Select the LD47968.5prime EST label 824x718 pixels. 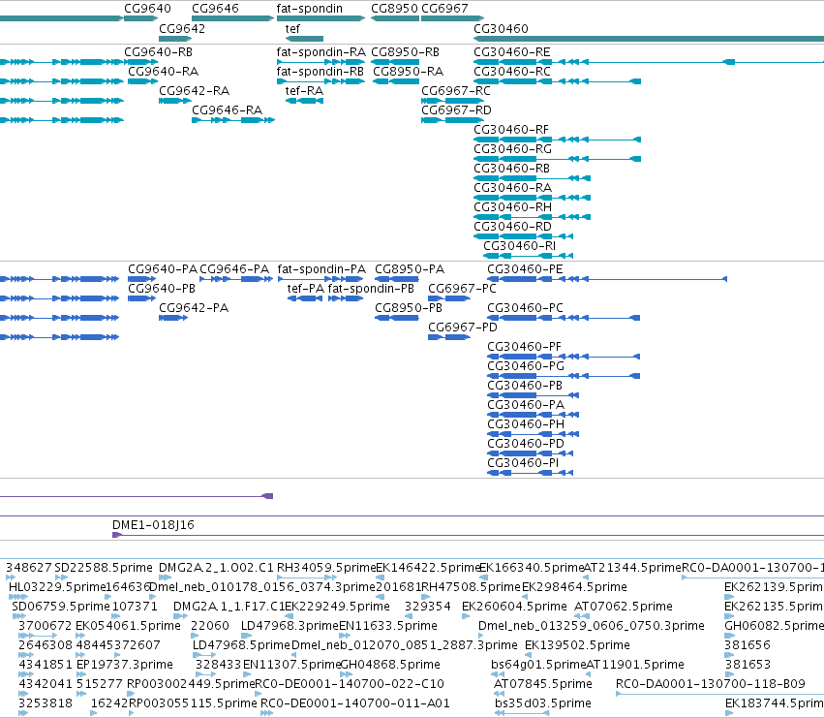point(241,646)
